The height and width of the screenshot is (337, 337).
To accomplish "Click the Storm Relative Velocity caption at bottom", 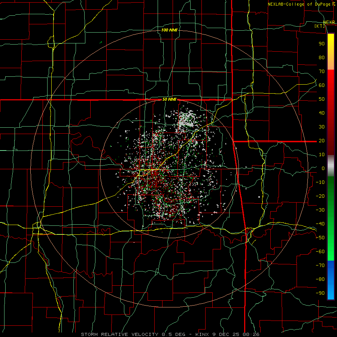I will click(x=170, y=334).
